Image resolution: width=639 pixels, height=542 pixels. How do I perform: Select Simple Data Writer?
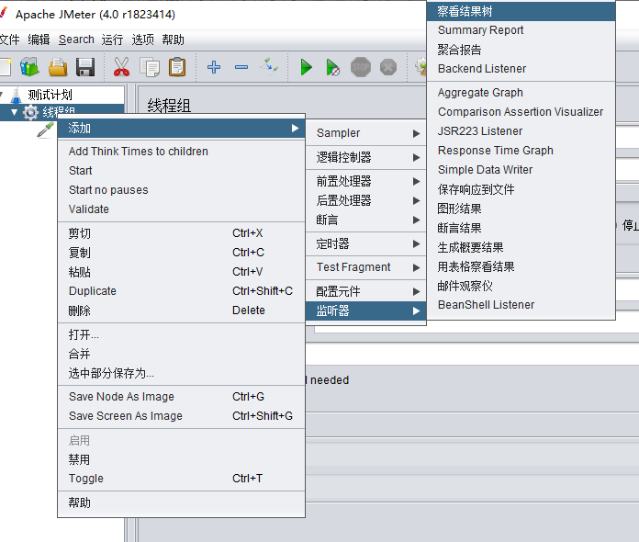click(521, 170)
